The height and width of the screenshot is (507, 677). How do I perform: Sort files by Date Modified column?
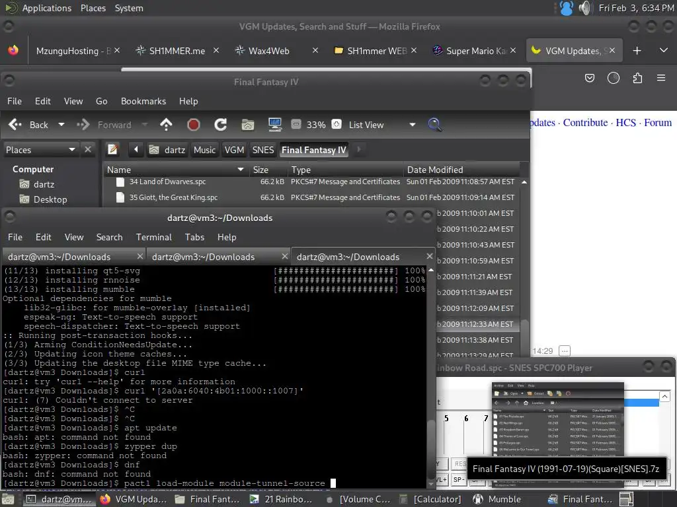(461, 170)
